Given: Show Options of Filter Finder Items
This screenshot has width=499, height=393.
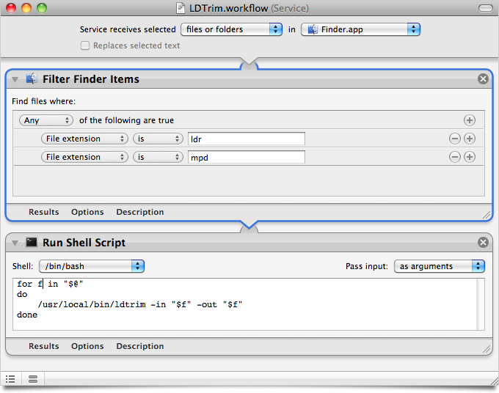Looking at the screenshot, I should tap(87, 212).
